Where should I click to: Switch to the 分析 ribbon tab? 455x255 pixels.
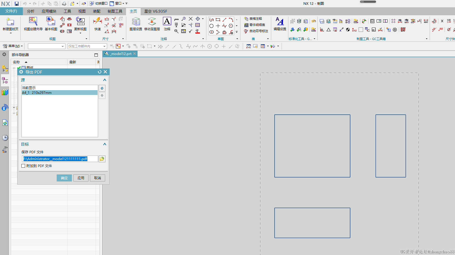pyautogui.click(x=31, y=11)
